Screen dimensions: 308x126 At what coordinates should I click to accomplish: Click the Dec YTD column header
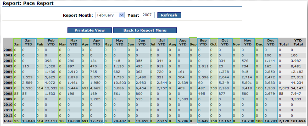271,42
